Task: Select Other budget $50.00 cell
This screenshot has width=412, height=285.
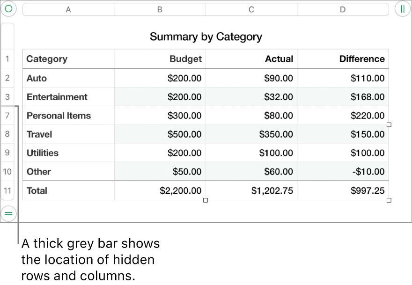Action: click(x=160, y=172)
